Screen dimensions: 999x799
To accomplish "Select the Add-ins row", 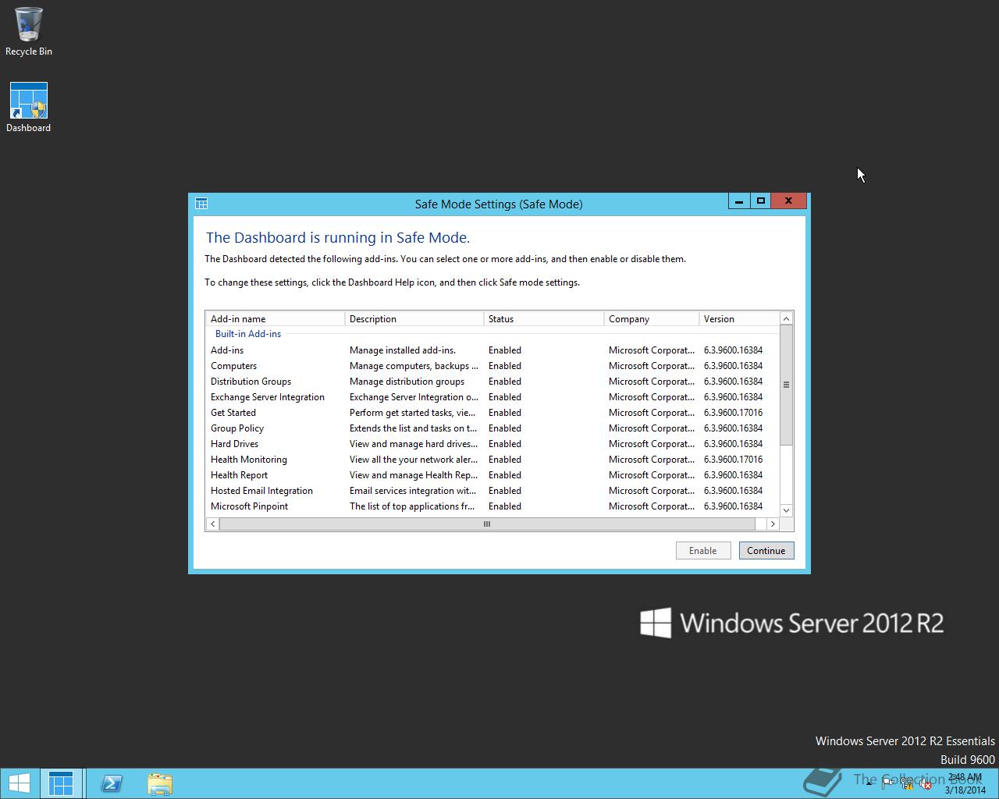I will point(492,350).
